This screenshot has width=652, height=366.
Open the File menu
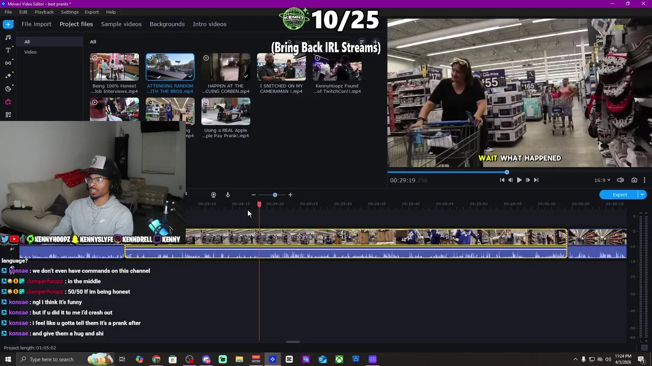click(8, 12)
